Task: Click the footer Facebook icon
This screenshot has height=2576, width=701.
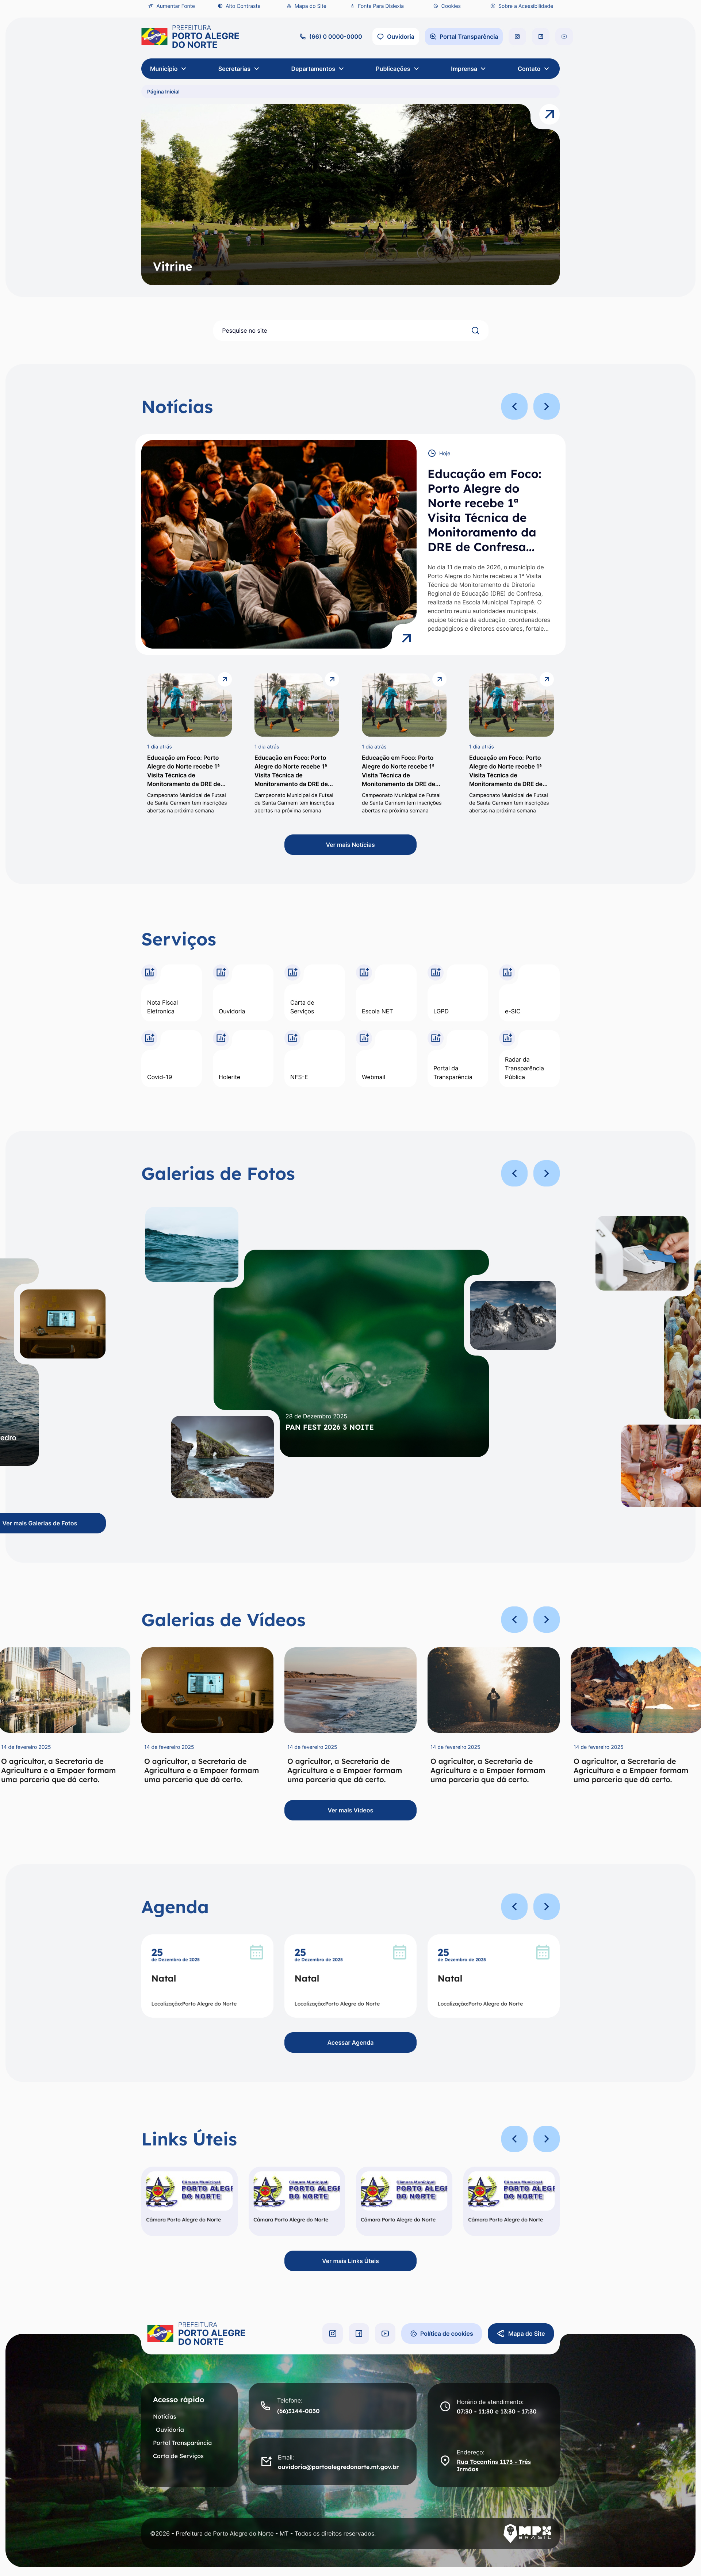Action: [359, 2333]
